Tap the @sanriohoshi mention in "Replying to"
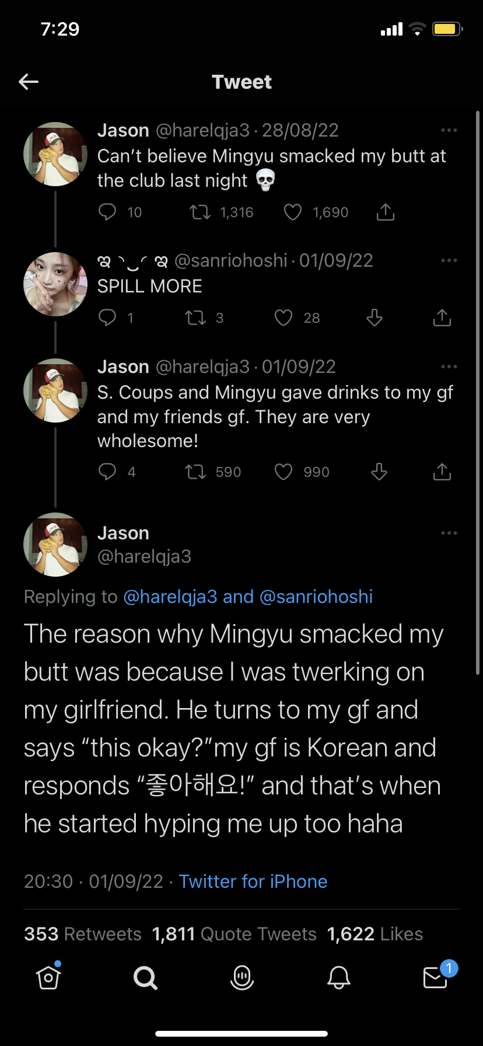 point(316,597)
